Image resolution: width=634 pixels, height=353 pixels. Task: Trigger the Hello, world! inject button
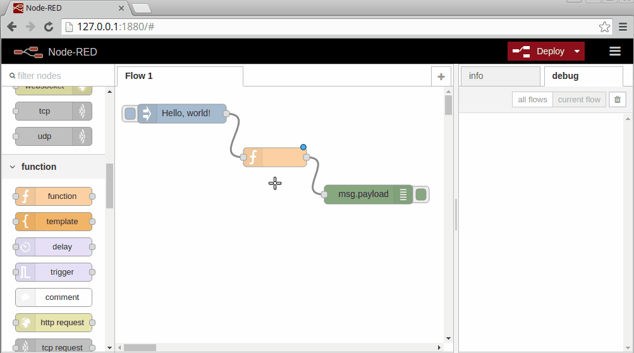coord(130,114)
